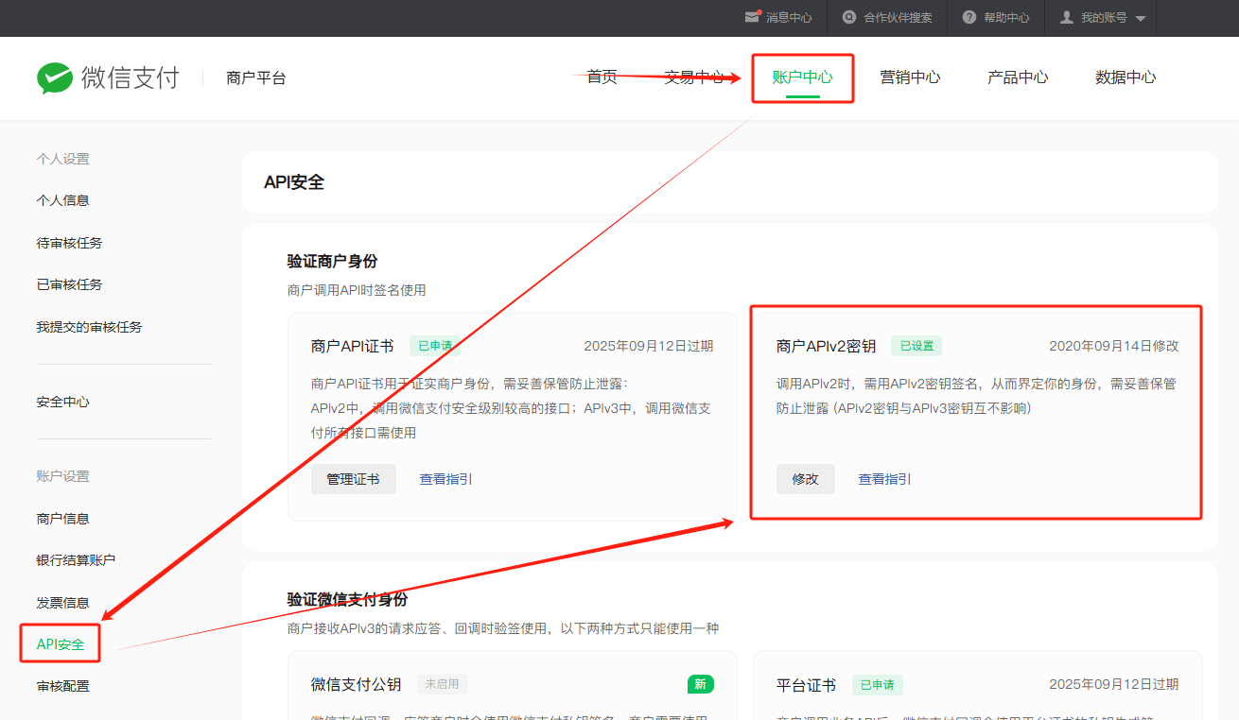Viewport: 1239px width, 720px height.
Task: Open 已审核任务 in the sidebar
Action: [69, 284]
